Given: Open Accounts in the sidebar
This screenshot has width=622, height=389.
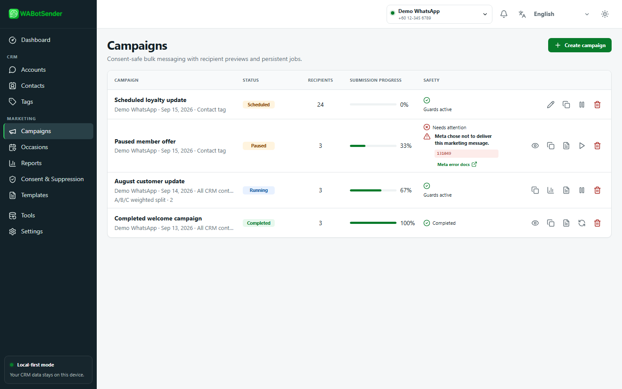Looking at the screenshot, I should click(x=48, y=70).
